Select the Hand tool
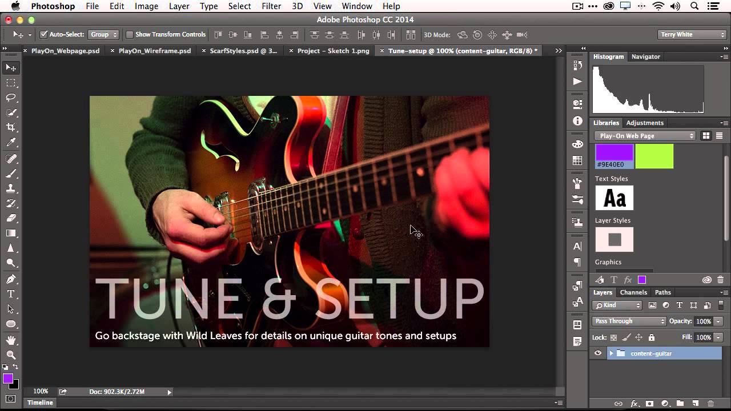 11,340
